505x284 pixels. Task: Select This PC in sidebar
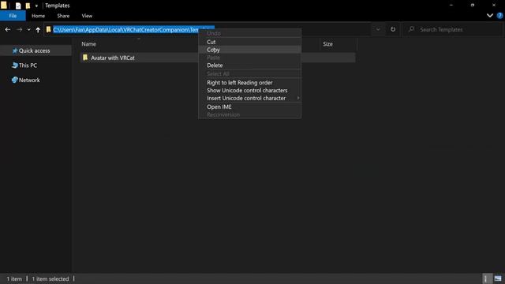click(x=28, y=65)
